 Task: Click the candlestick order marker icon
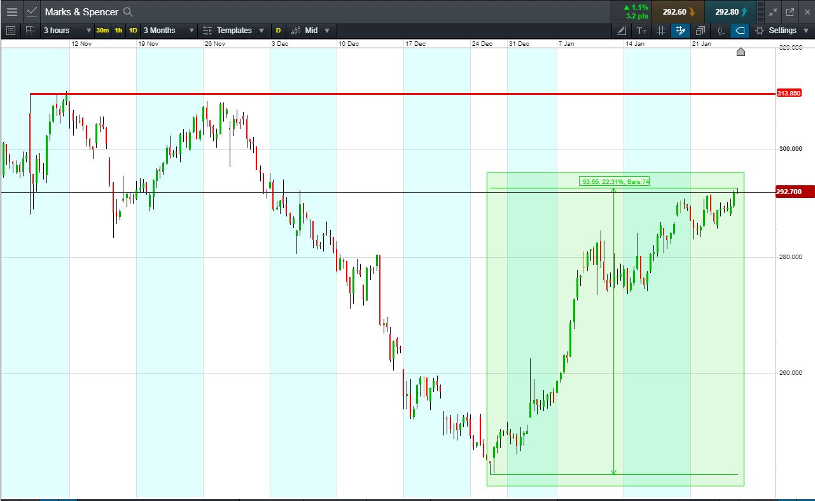pyautogui.click(x=720, y=30)
